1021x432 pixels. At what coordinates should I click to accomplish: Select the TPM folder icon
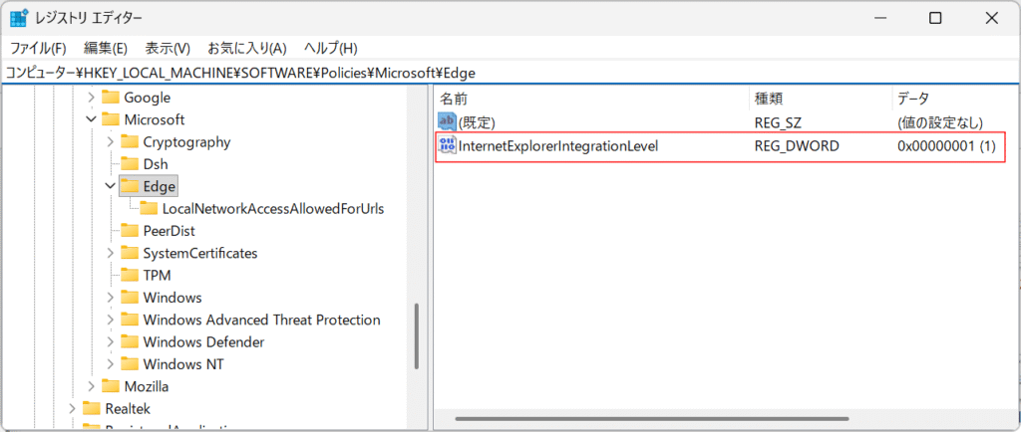[x=130, y=275]
